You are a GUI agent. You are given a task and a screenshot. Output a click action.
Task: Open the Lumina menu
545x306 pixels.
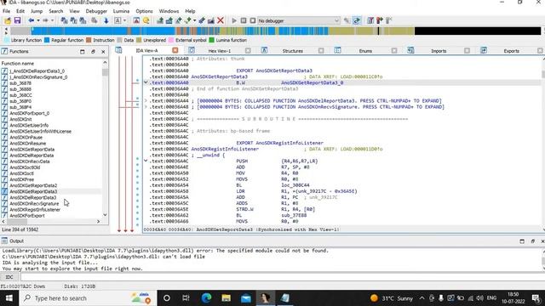coord(121,11)
